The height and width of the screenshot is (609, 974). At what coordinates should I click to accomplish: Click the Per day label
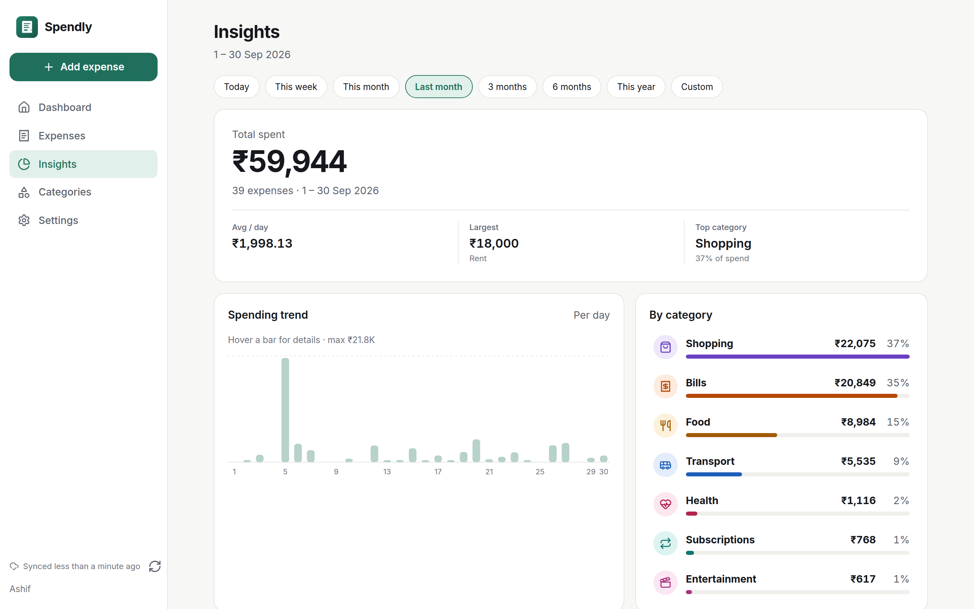click(x=591, y=315)
